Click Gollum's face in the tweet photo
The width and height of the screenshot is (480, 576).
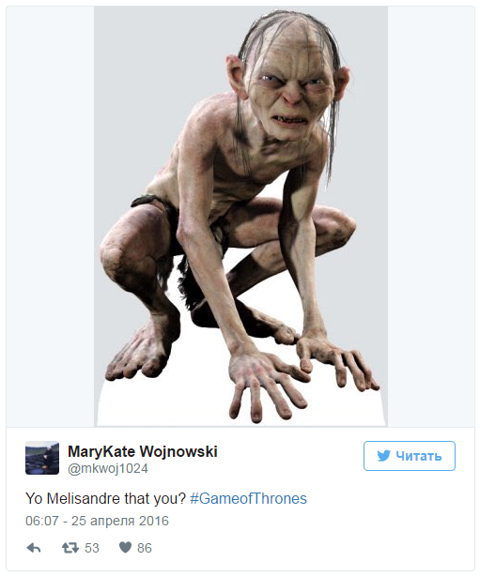coord(289,90)
